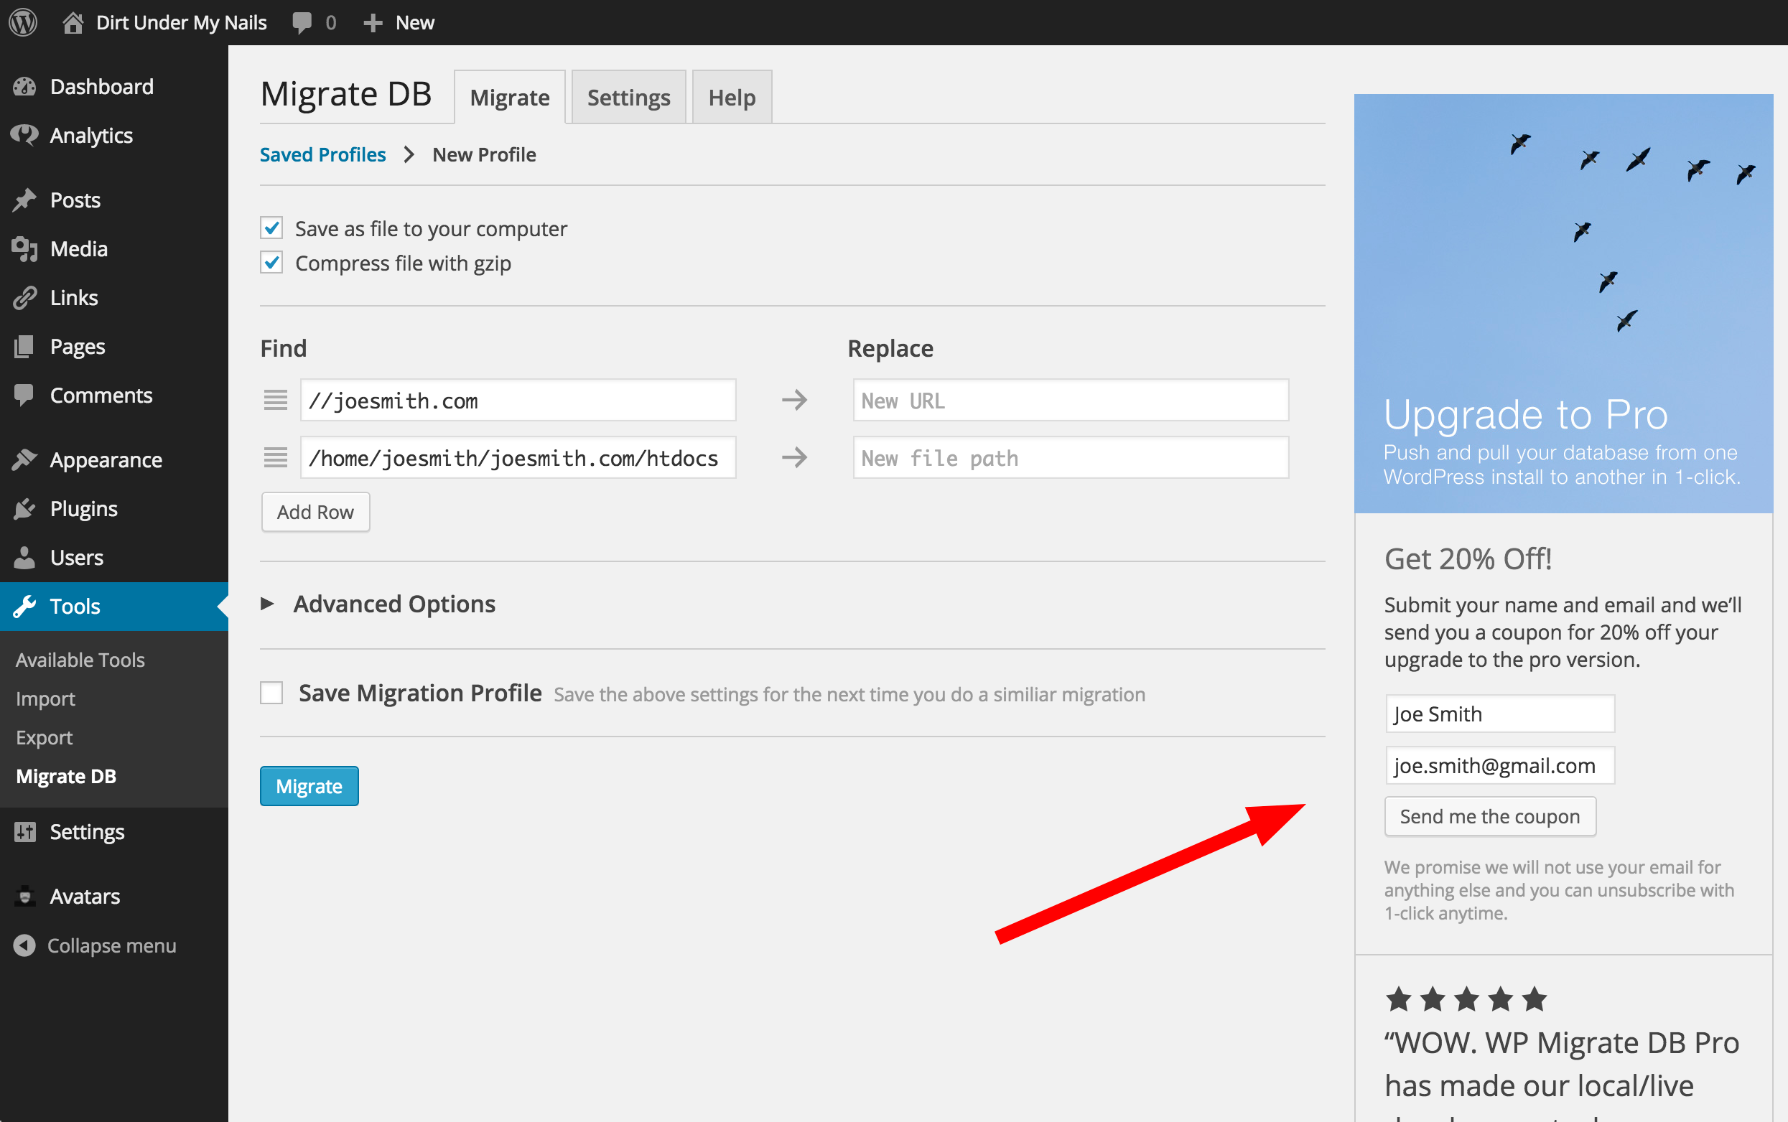
Task: Click New in the admin bar
Action: 415,23
